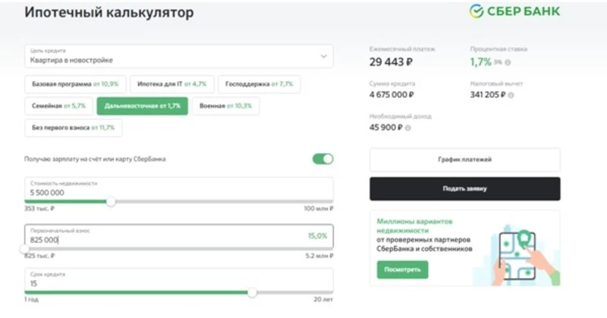Image resolution: width=607 pixels, height=318 pixels.
Task: Select the Дальневосточная program
Action: pos(142,105)
